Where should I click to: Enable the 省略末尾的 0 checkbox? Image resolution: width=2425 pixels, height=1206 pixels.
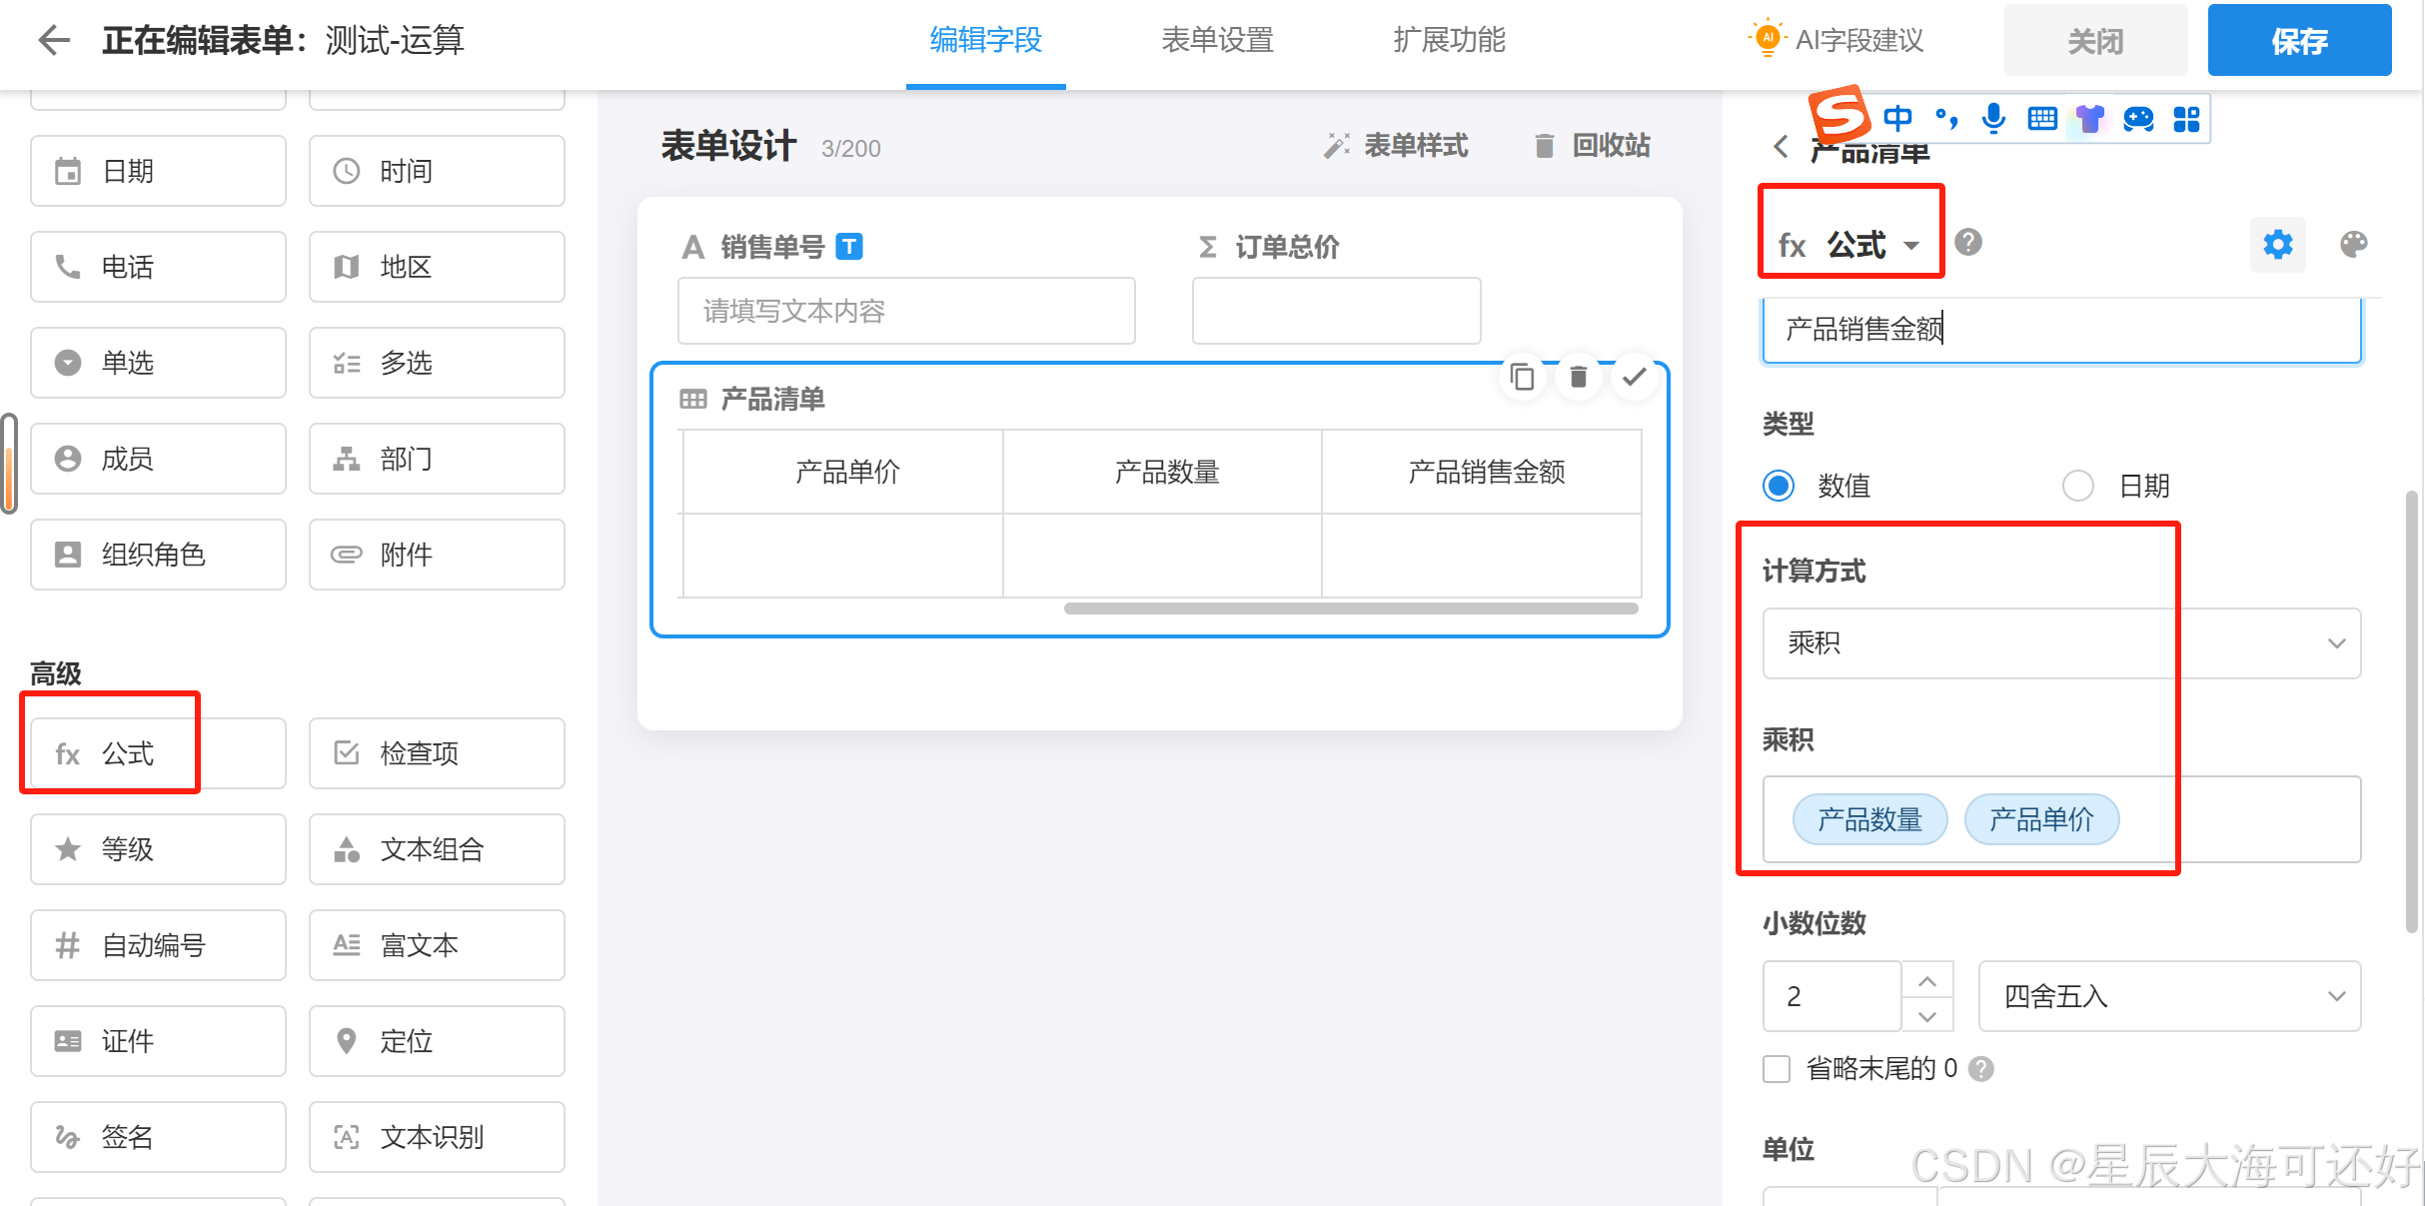coord(1777,1069)
